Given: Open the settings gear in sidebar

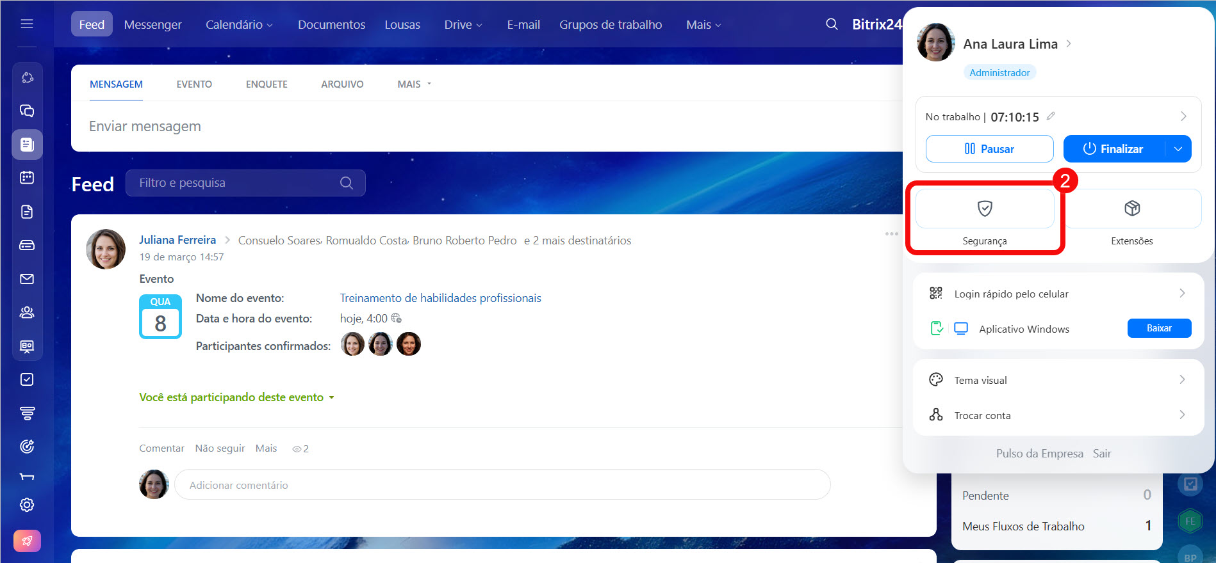Looking at the screenshot, I should point(27,505).
